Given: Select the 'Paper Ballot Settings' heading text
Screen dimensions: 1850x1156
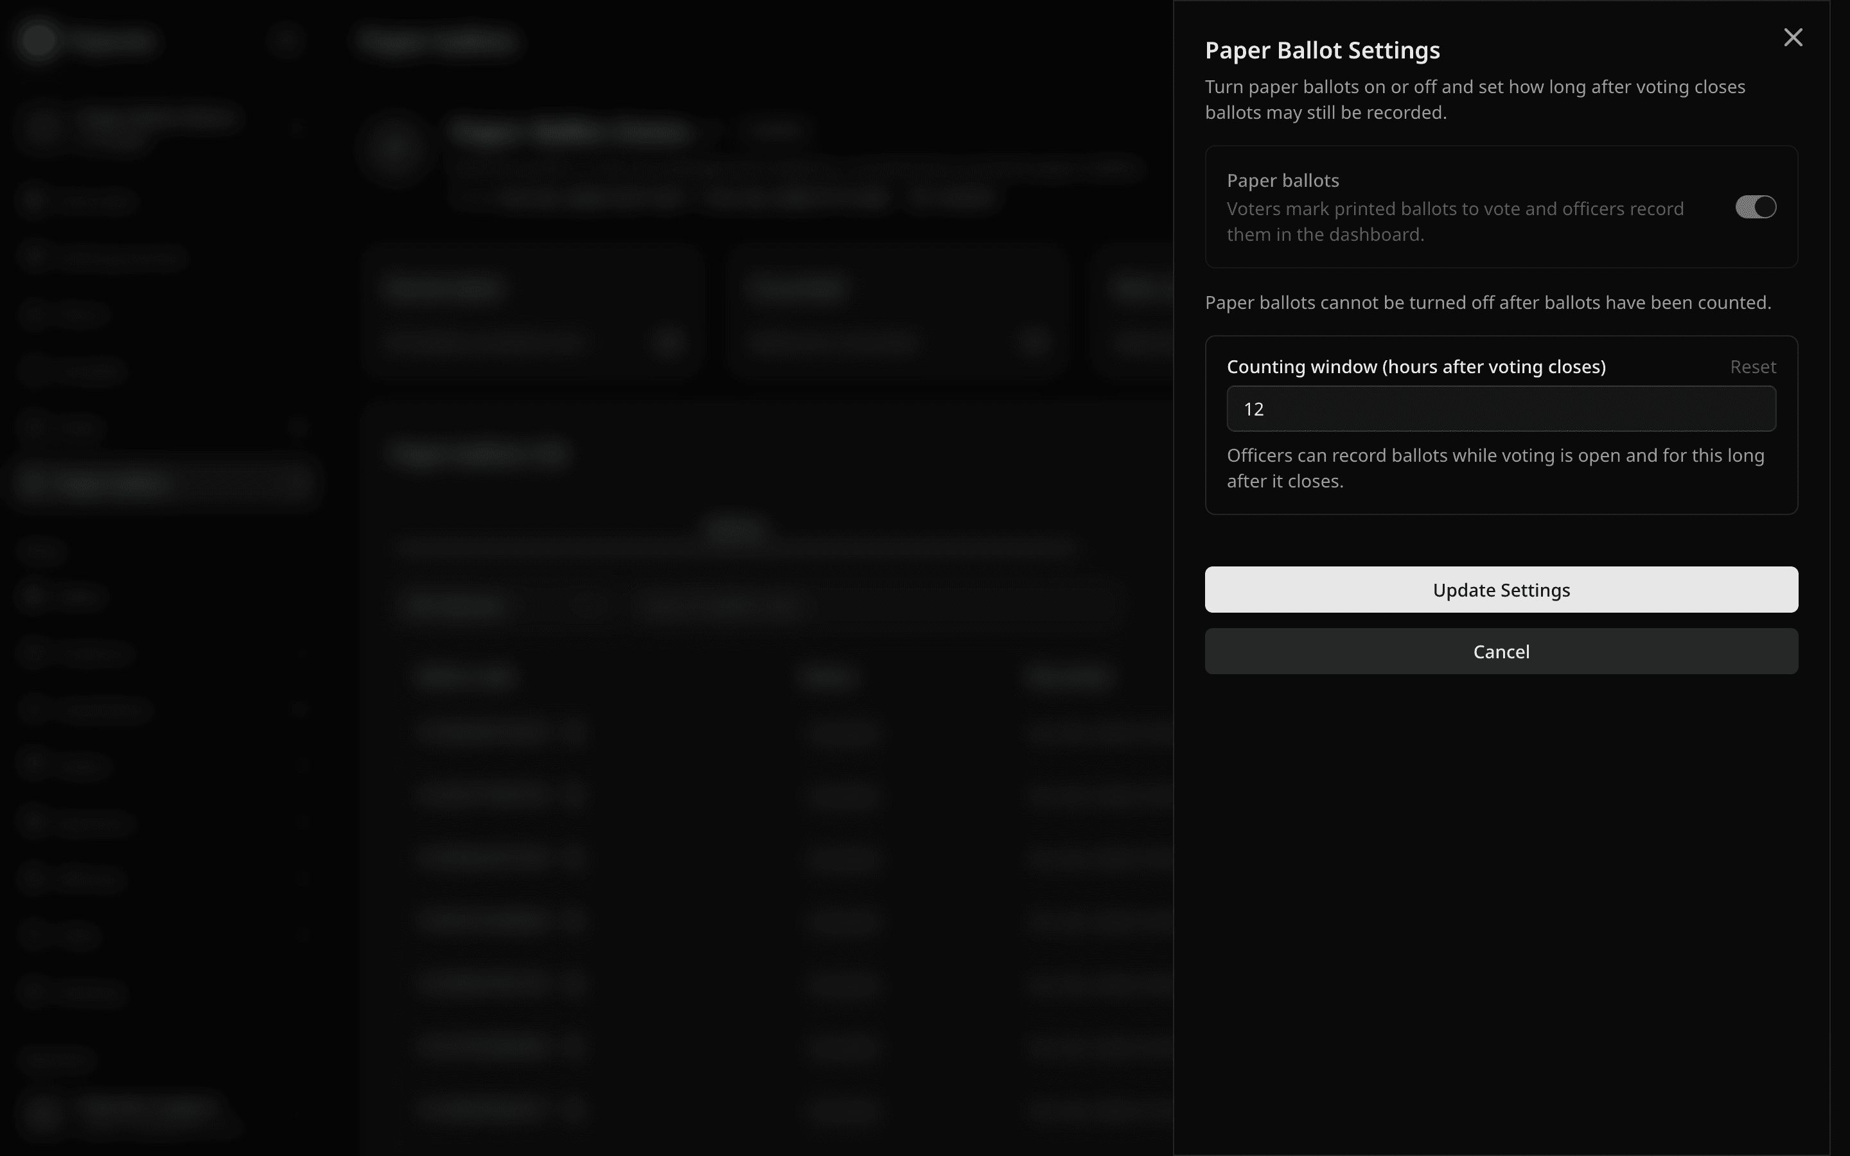Looking at the screenshot, I should click(1322, 51).
